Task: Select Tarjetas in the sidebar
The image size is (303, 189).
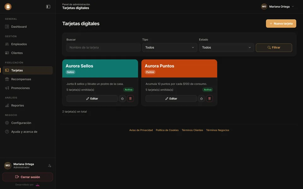Action: pyautogui.click(x=28, y=70)
